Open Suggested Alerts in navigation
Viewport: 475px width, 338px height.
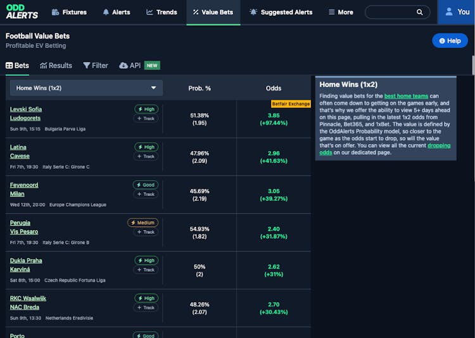coord(281,12)
